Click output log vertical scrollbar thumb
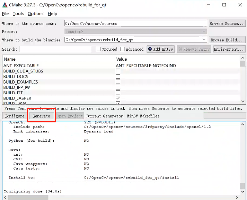247x200 pixels. pyautogui.click(x=242, y=186)
